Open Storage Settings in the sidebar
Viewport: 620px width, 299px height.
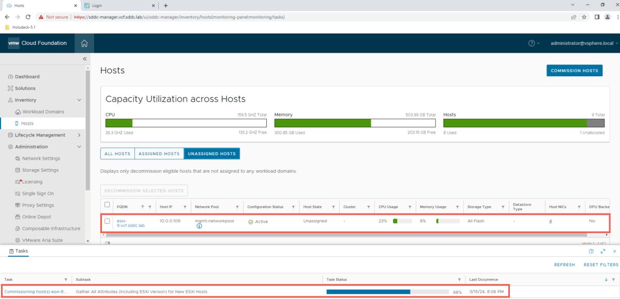(x=40, y=170)
